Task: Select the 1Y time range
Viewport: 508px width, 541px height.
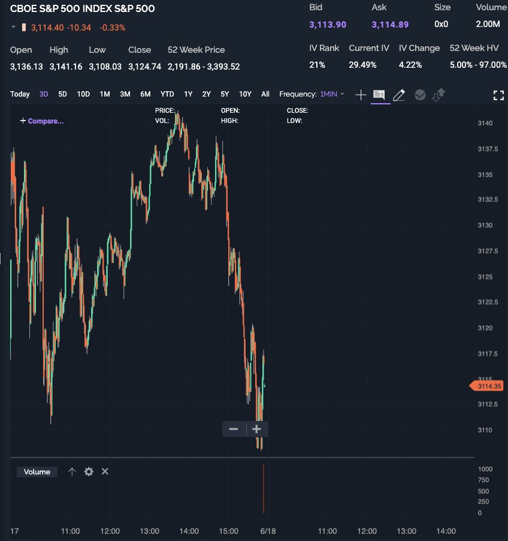Action: tap(188, 94)
